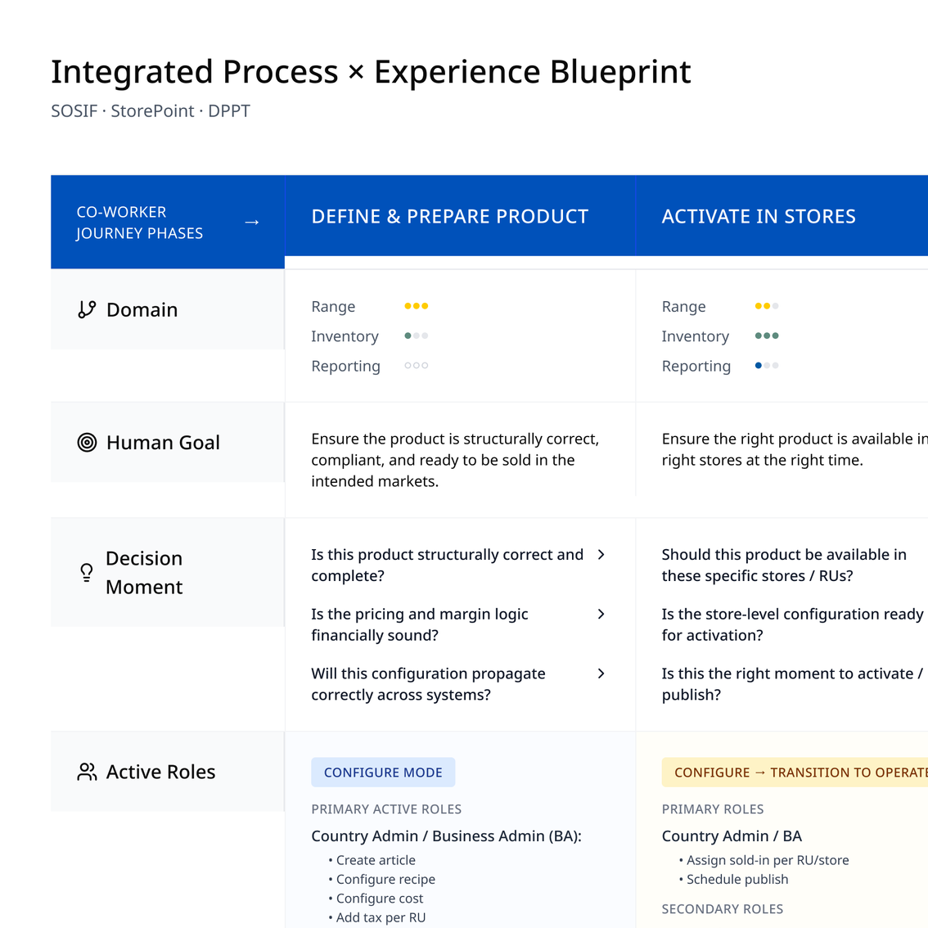
Task: Click 'Reporting' label under Define & Prepare Product
Action: pos(345,366)
